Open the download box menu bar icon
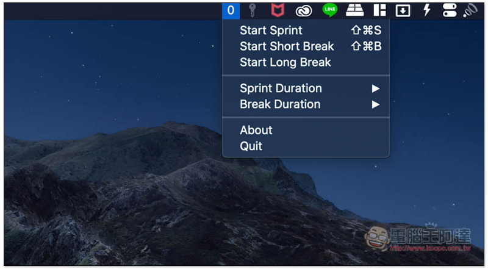The width and height of the screenshot is (488, 269). point(403,11)
